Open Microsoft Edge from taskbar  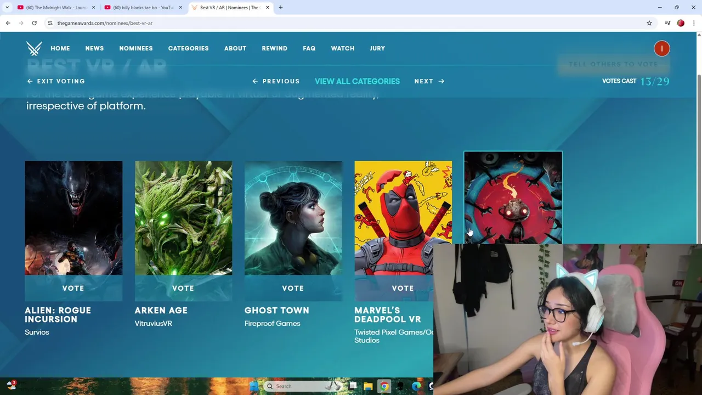(x=416, y=386)
